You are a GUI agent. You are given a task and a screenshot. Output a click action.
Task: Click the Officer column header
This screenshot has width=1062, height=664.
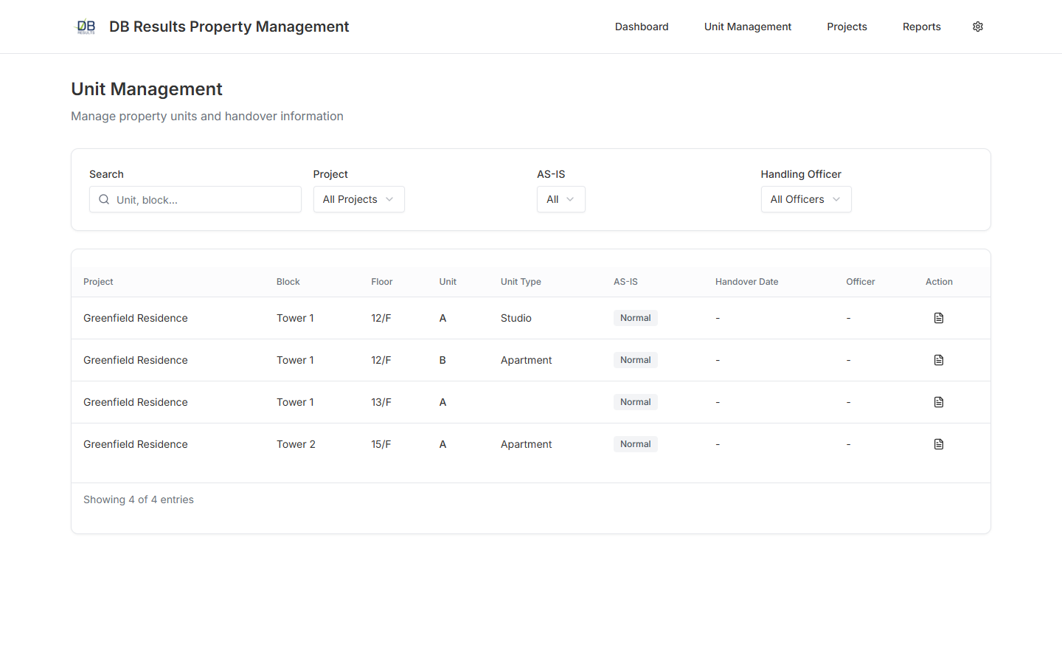861,282
